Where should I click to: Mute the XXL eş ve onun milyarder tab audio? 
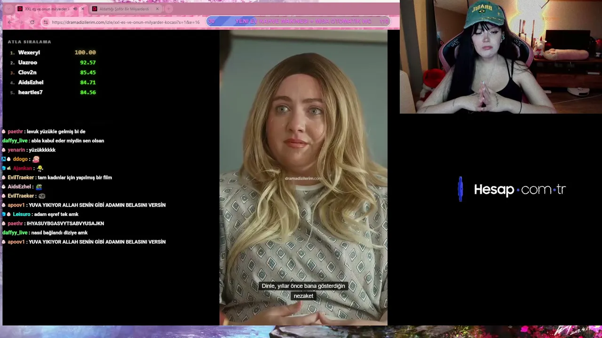point(75,9)
